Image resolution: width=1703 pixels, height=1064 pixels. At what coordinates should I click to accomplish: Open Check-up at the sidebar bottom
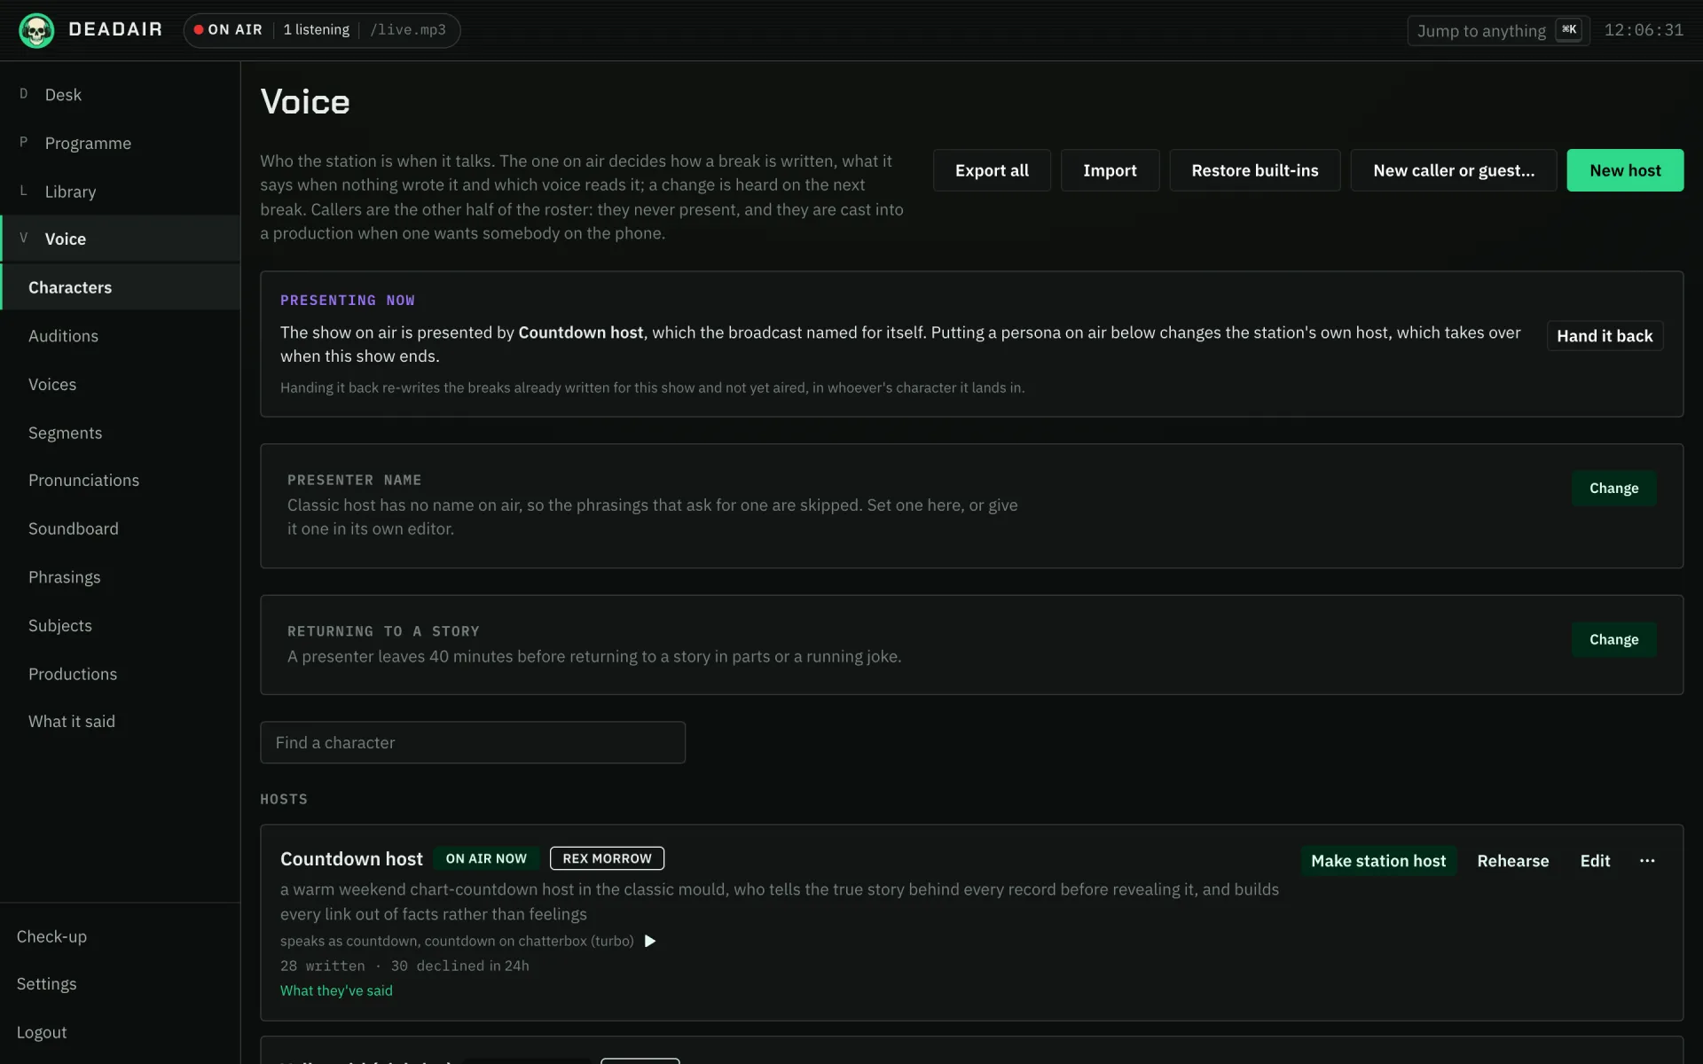pos(120,936)
